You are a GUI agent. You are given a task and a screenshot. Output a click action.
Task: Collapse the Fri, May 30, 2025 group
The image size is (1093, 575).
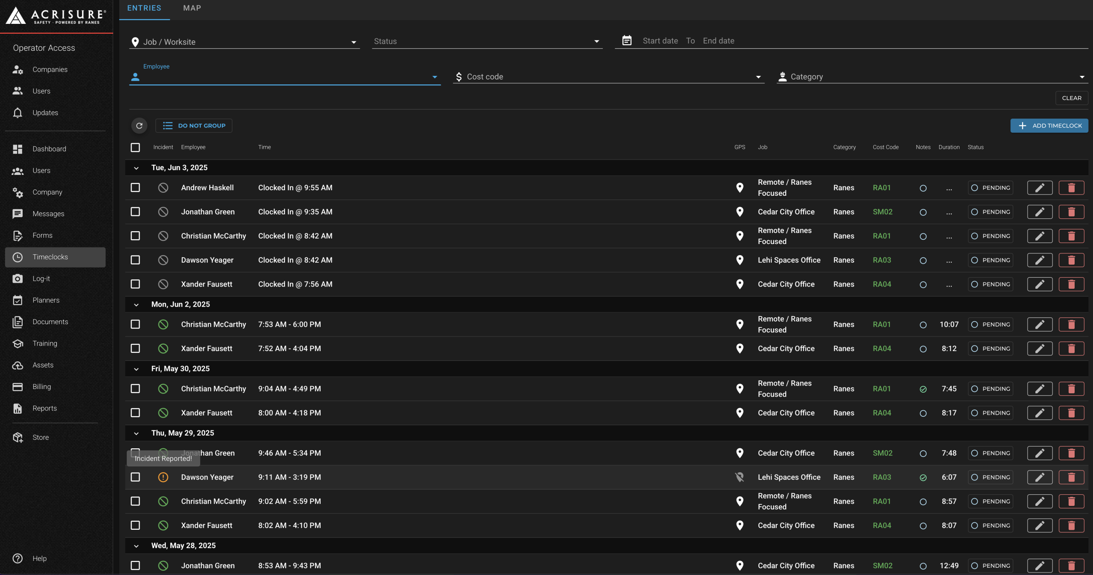tap(136, 369)
